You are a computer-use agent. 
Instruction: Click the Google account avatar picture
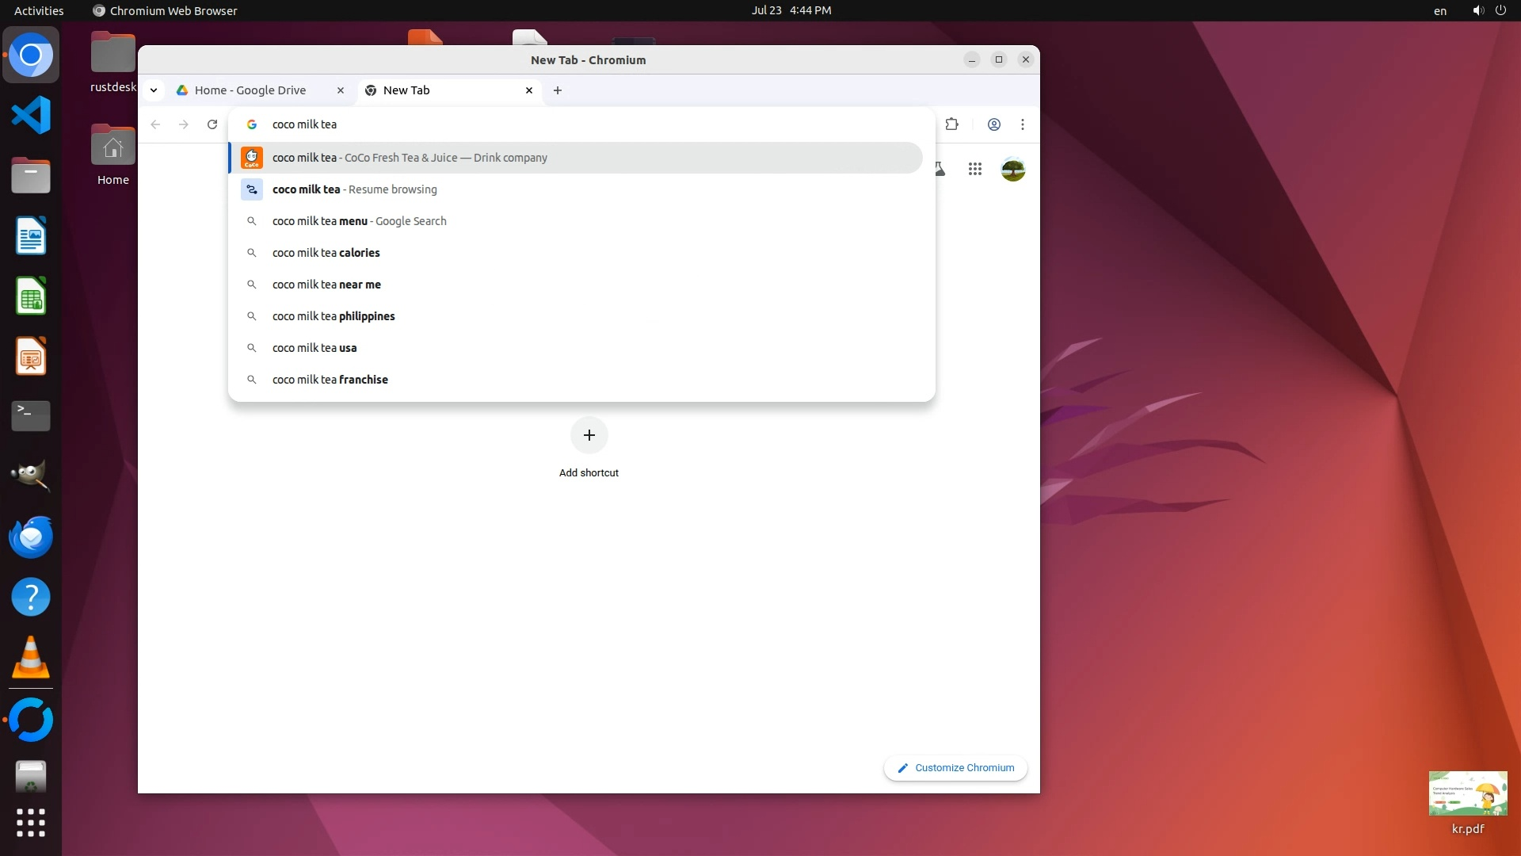[1012, 169]
